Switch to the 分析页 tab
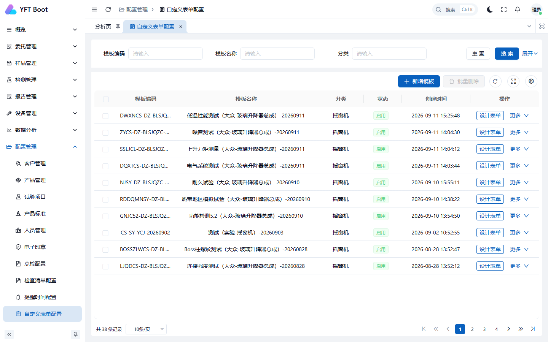 (x=103, y=27)
